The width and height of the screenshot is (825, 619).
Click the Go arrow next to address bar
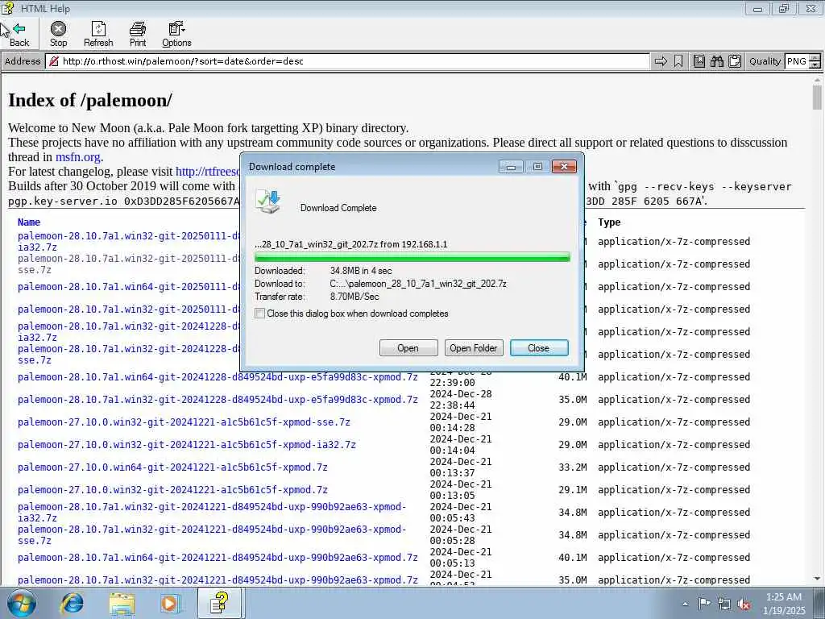point(661,61)
